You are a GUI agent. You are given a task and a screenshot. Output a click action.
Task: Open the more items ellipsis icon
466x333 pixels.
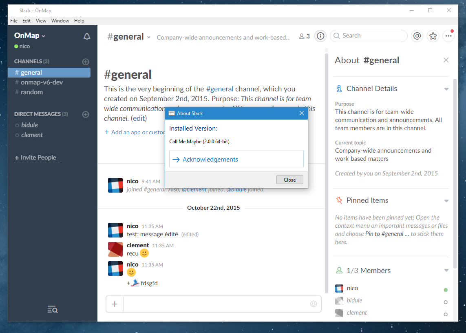[x=448, y=36]
